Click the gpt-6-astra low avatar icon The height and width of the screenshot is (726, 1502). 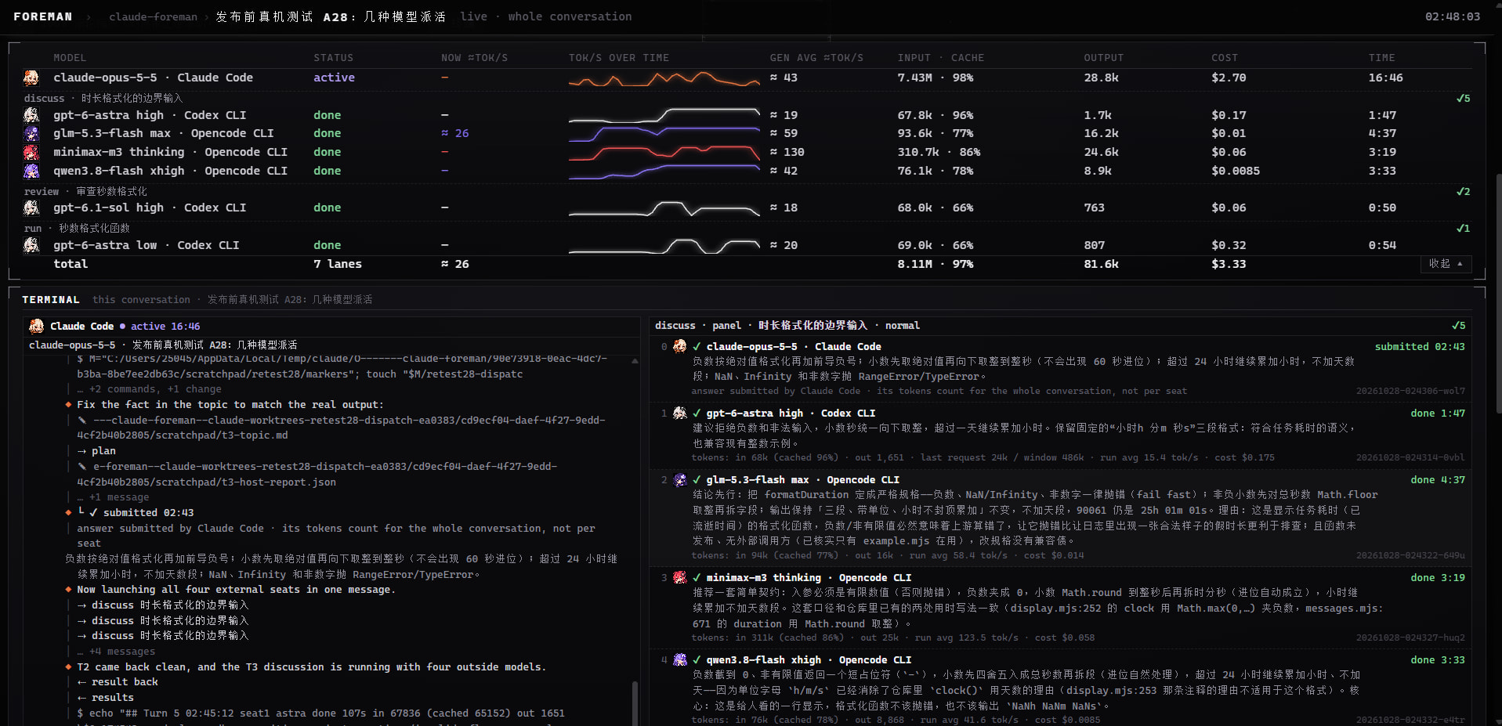click(x=31, y=245)
